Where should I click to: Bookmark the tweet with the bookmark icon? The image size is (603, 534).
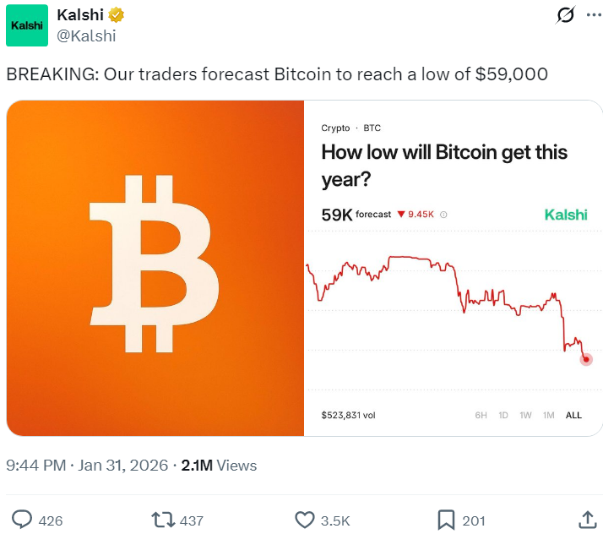tap(446, 520)
